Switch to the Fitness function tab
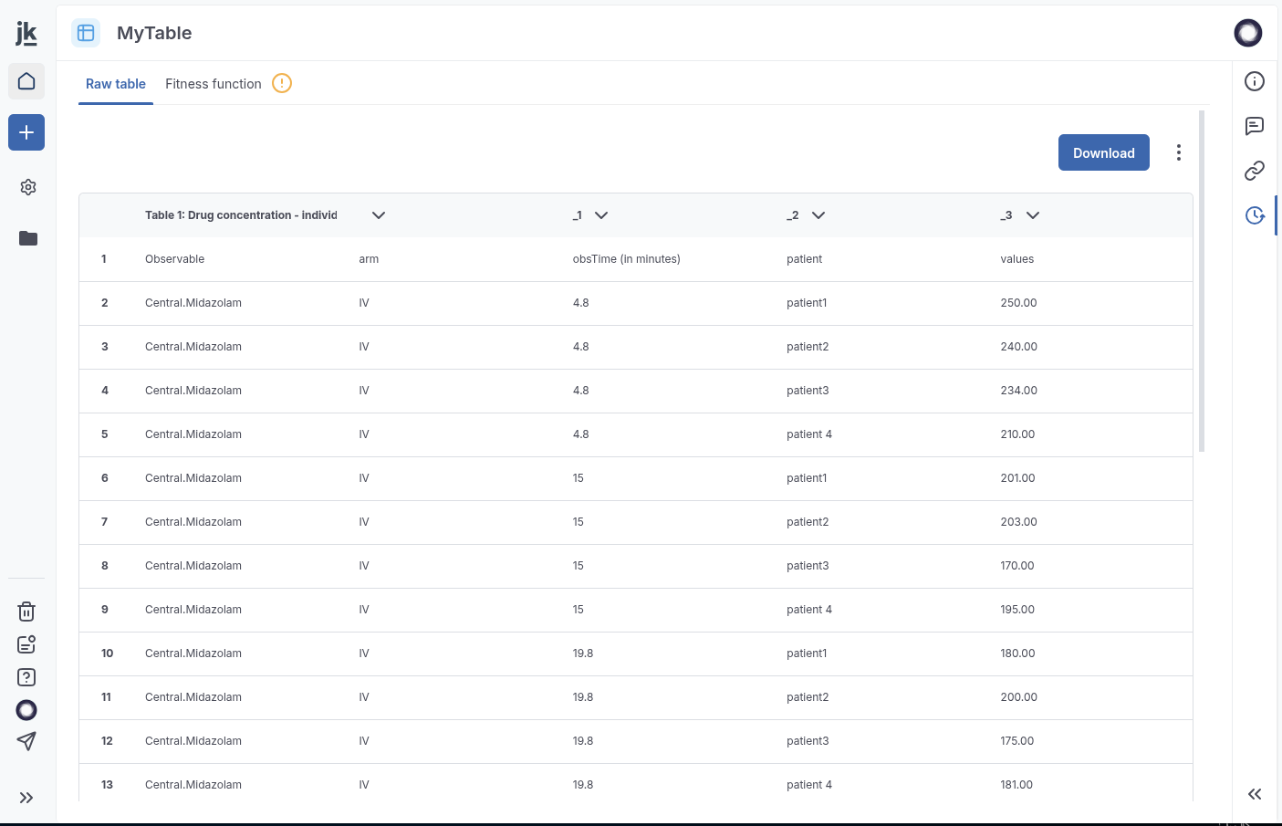The image size is (1282, 826). pos(214,84)
